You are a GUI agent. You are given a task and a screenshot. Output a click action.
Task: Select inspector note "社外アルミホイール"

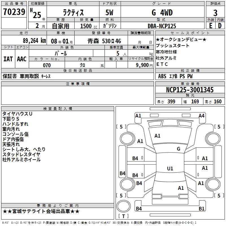[21, 160]
